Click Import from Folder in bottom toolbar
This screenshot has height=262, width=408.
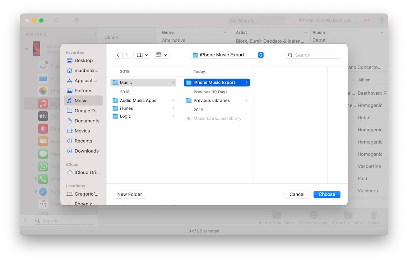click(x=276, y=218)
